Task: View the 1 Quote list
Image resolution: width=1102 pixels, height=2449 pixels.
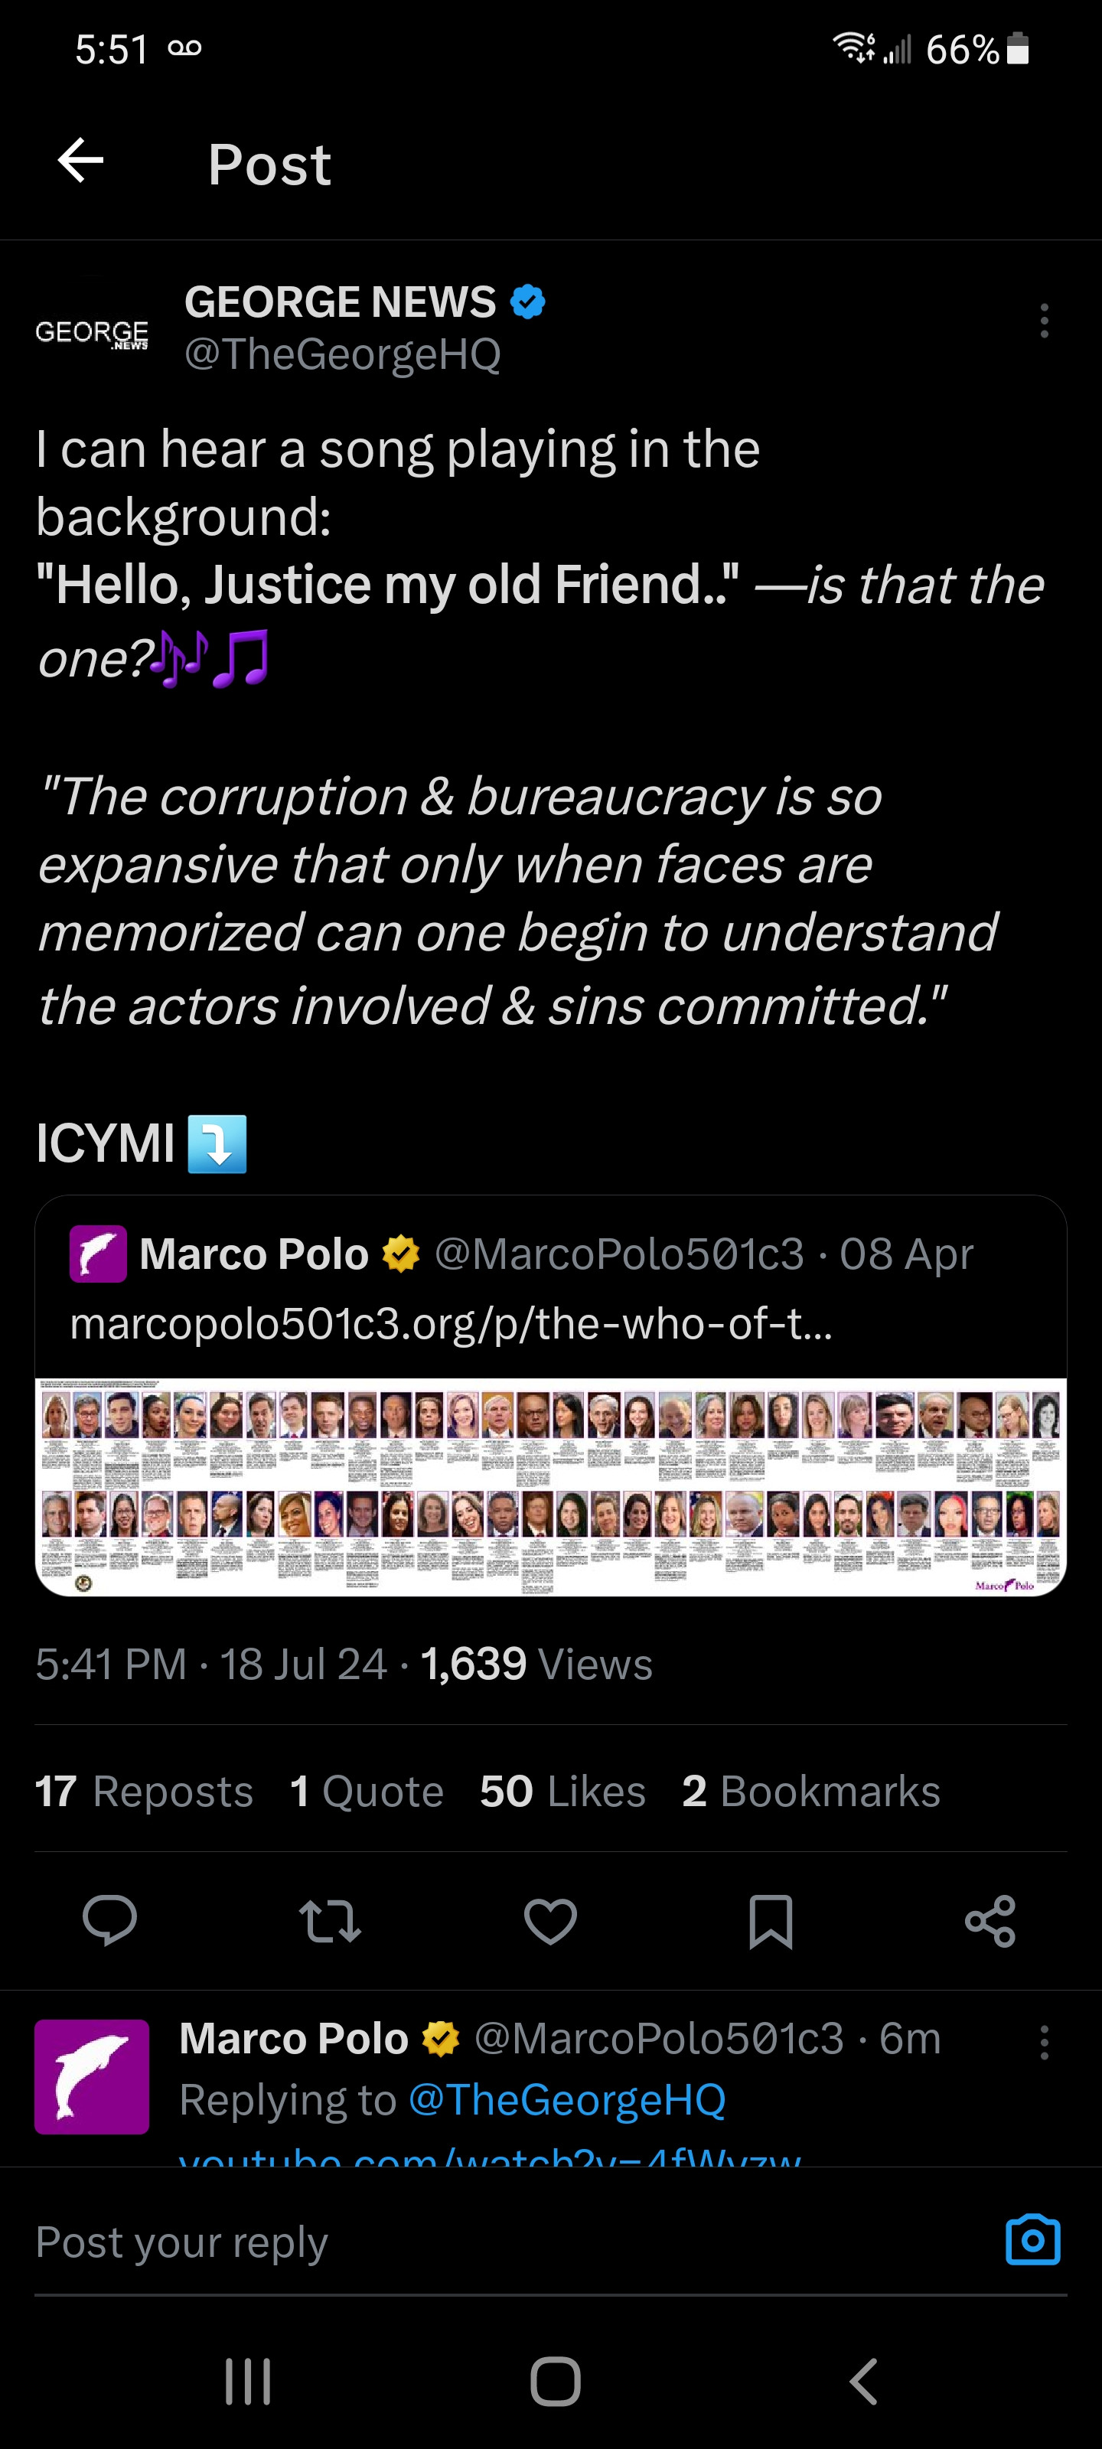Action: [x=366, y=1791]
